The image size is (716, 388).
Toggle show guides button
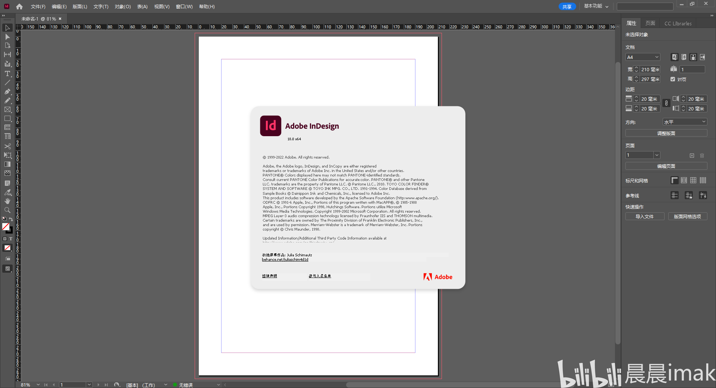click(675, 195)
